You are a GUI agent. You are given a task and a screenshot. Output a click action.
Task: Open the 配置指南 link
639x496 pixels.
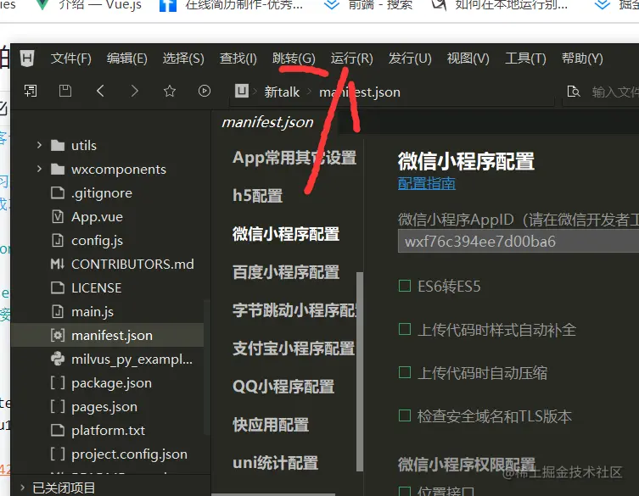(x=426, y=183)
